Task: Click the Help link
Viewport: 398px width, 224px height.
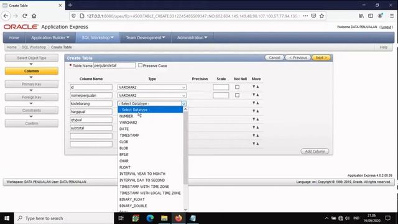Action: pos(383,47)
